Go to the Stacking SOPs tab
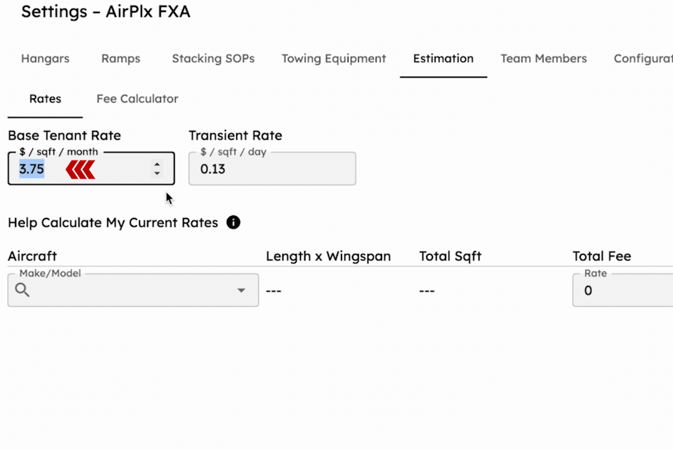Screen dimensions: 673x449 click(213, 59)
